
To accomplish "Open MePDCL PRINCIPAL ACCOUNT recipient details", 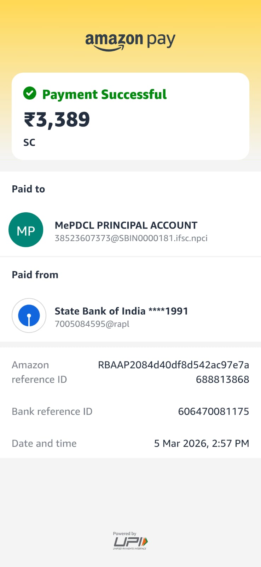I will (x=126, y=225).
